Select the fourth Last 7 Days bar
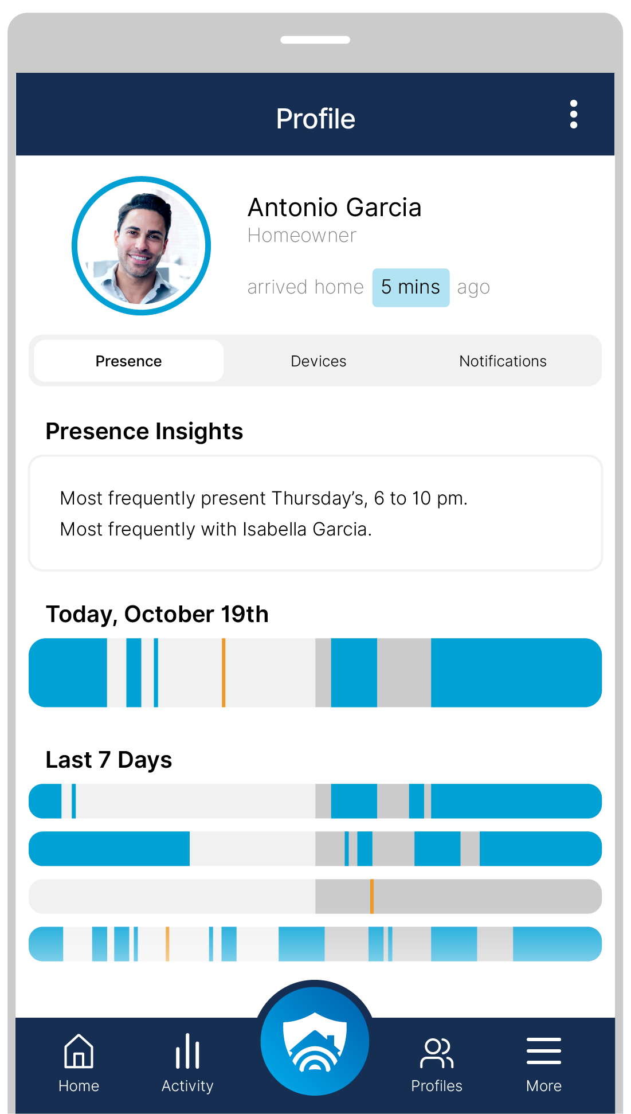 [x=315, y=944]
